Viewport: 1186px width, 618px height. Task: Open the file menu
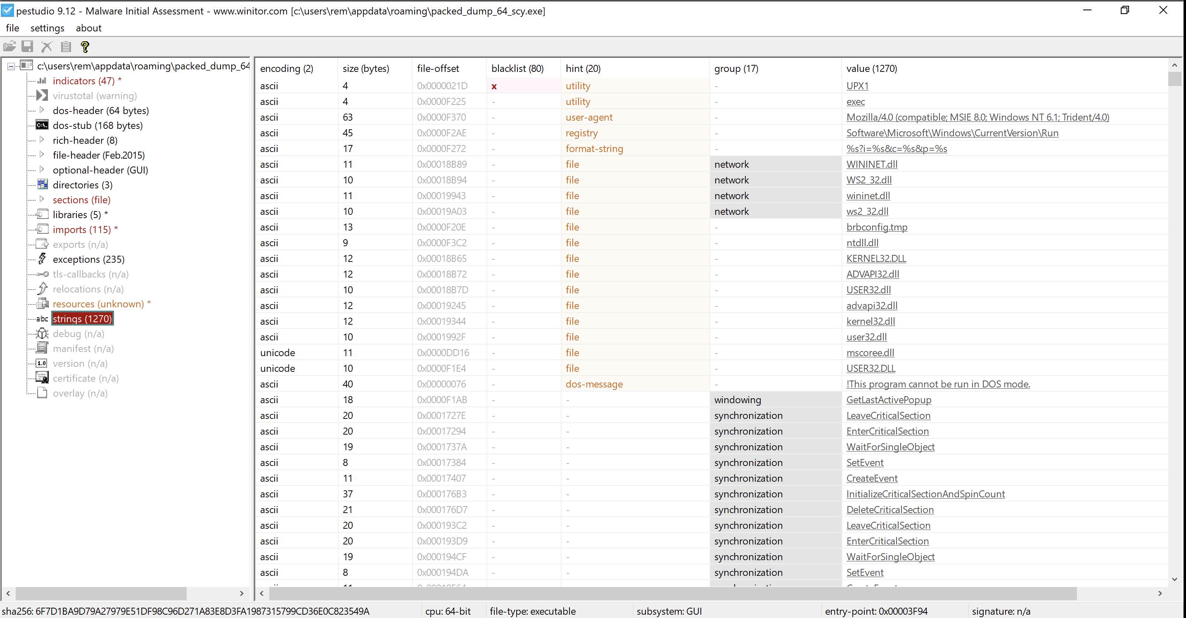click(12, 28)
